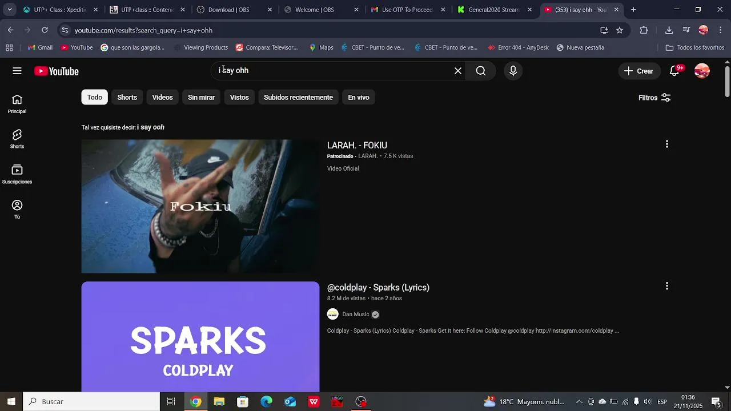View site information icon in address bar

pos(65,30)
